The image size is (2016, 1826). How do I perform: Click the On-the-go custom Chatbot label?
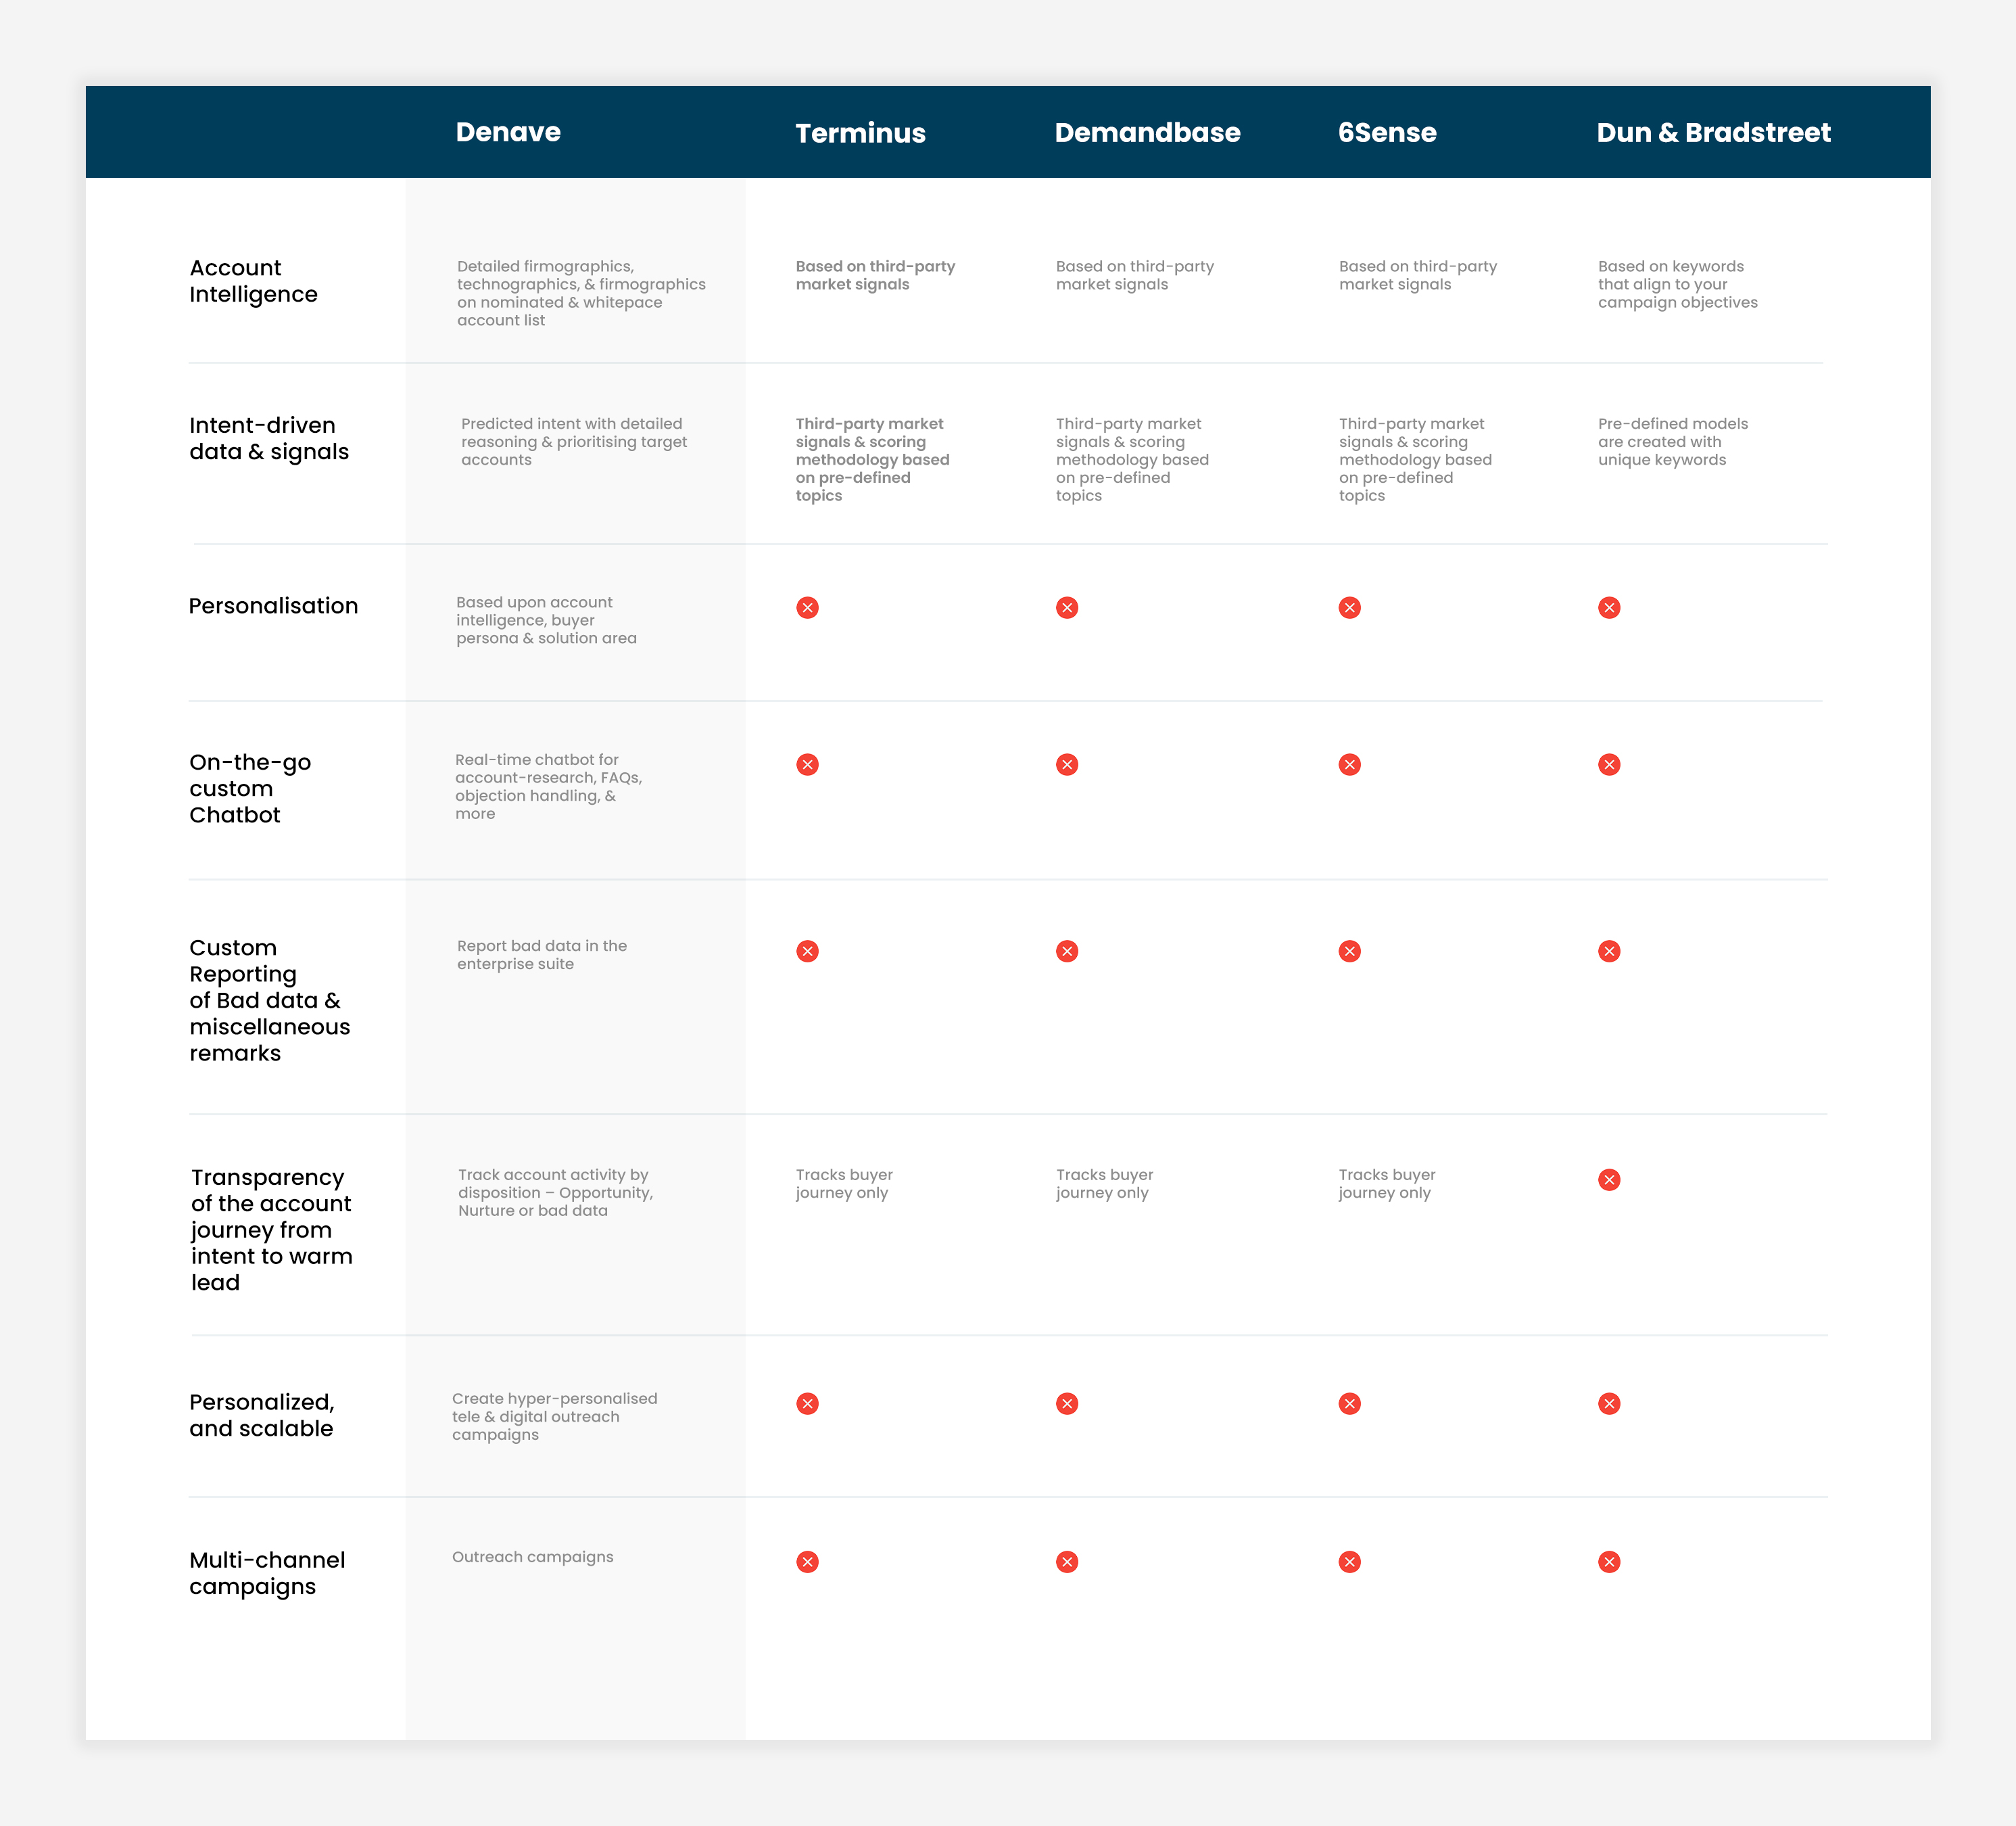click(250, 789)
